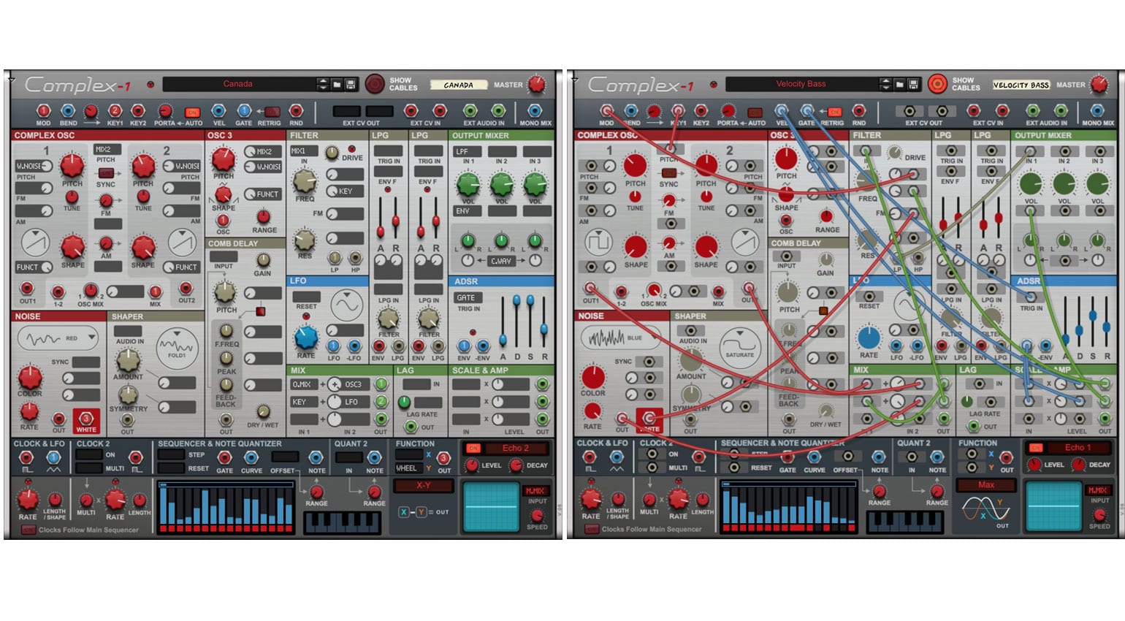Click the LPF label at Output Mixer IN 1, Canada
The width and height of the screenshot is (1125, 621).
pos(468,151)
